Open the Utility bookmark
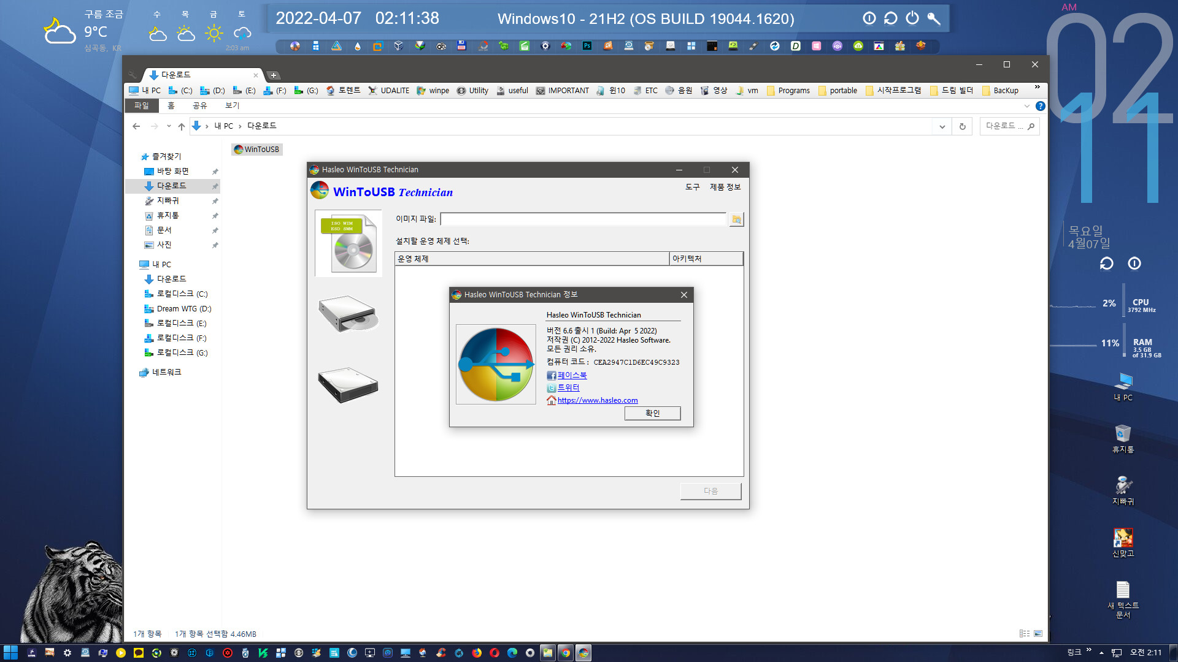Image resolution: width=1178 pixels, height=662 pixels. [x=473, y=91]
